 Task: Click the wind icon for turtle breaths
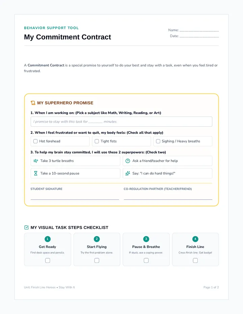click(x=36, y=161)
